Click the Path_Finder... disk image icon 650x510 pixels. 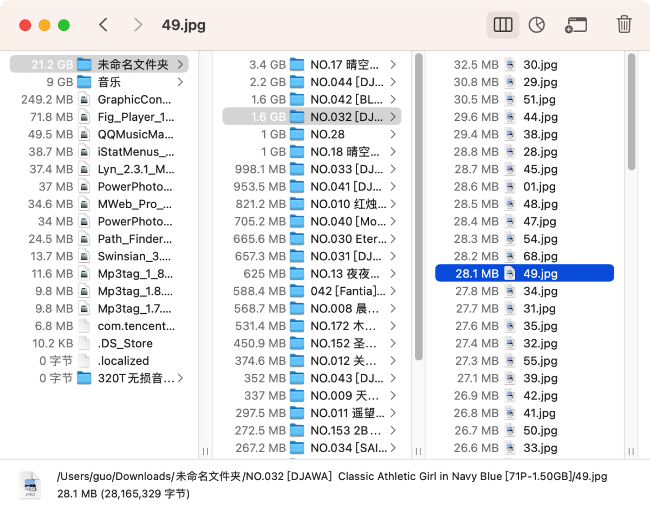[x=84, y=238]
